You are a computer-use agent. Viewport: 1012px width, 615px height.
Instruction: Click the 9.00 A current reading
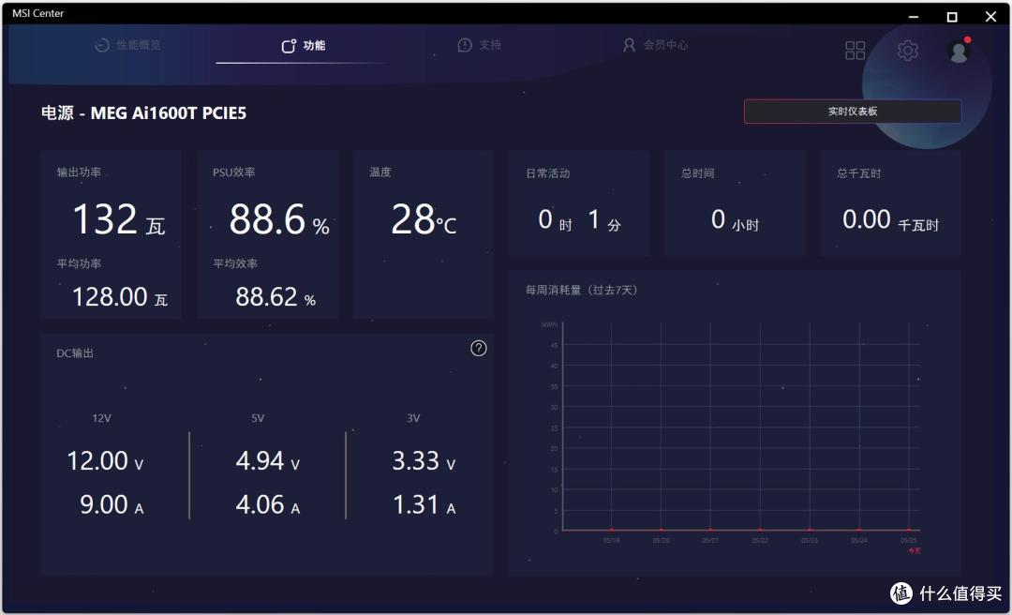point(111,505)
